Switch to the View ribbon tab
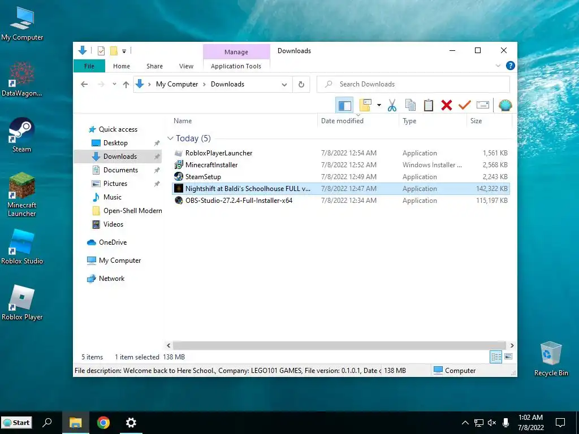The width and height of the screenshot is (579, 434). click(x=186, y=66)
